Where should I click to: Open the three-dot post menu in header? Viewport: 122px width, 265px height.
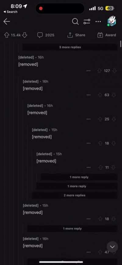[98, 22]
